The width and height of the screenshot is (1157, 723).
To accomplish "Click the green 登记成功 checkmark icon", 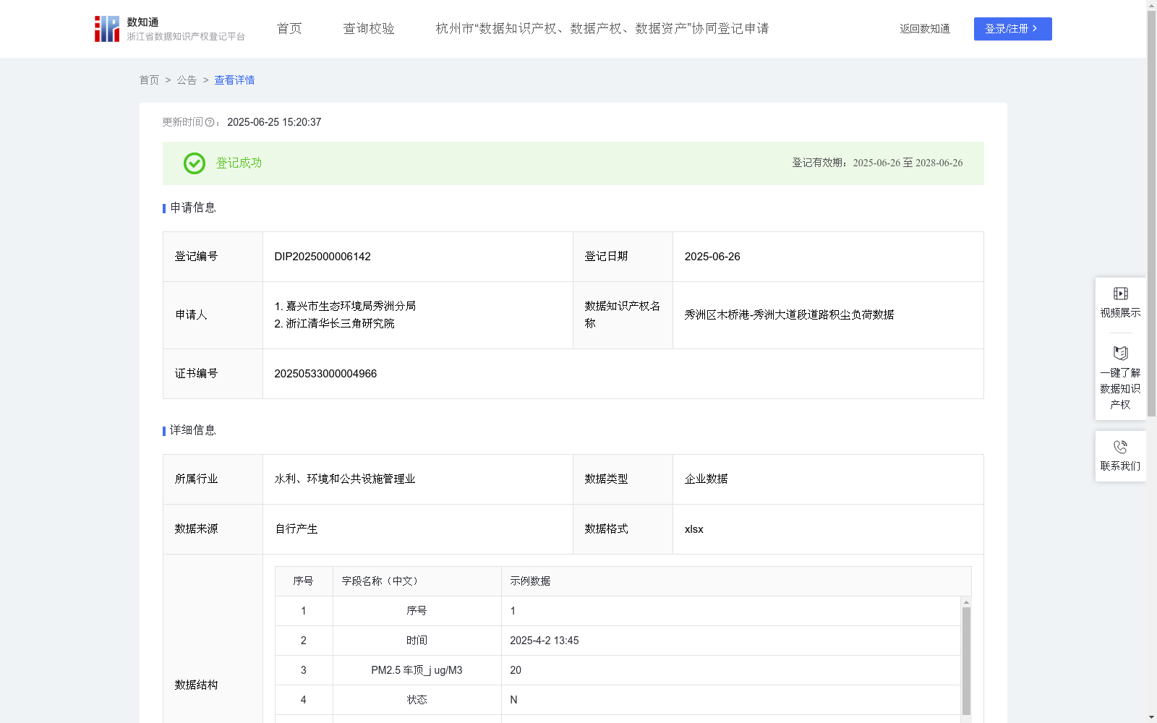I will point(194,163).
